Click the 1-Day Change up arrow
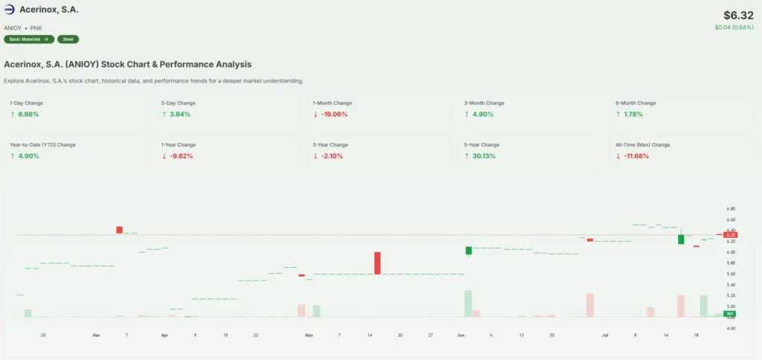This screenshot has height=360, width=762. coord(12,115)
